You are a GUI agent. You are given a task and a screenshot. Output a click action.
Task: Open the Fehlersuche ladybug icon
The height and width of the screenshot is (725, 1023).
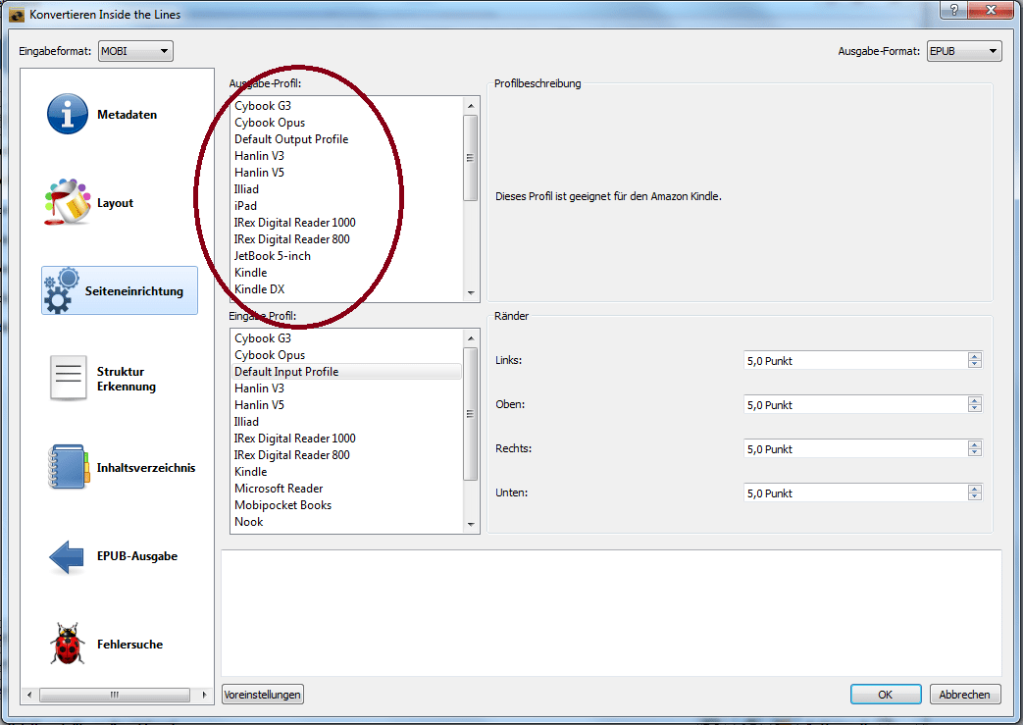click(x=68, y=645)
